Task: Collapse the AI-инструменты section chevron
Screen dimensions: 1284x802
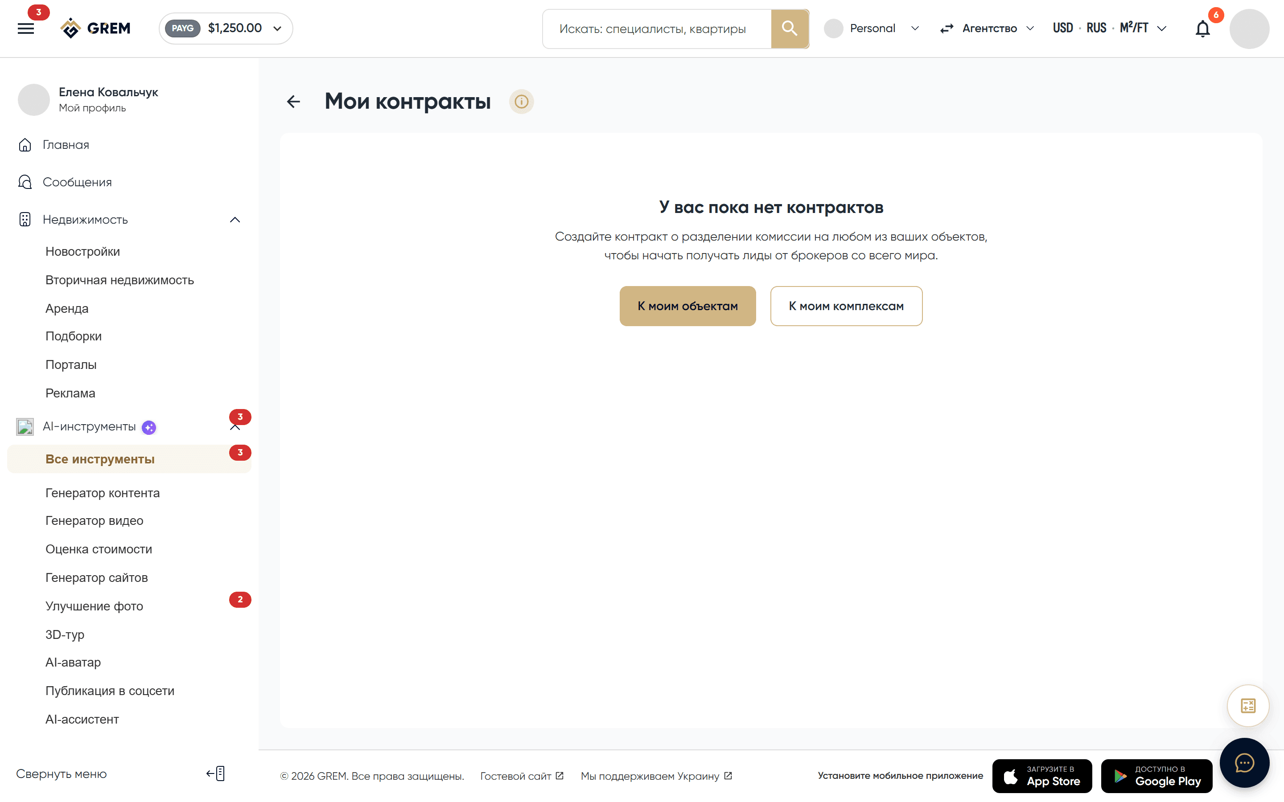Action: pos(235,428)
